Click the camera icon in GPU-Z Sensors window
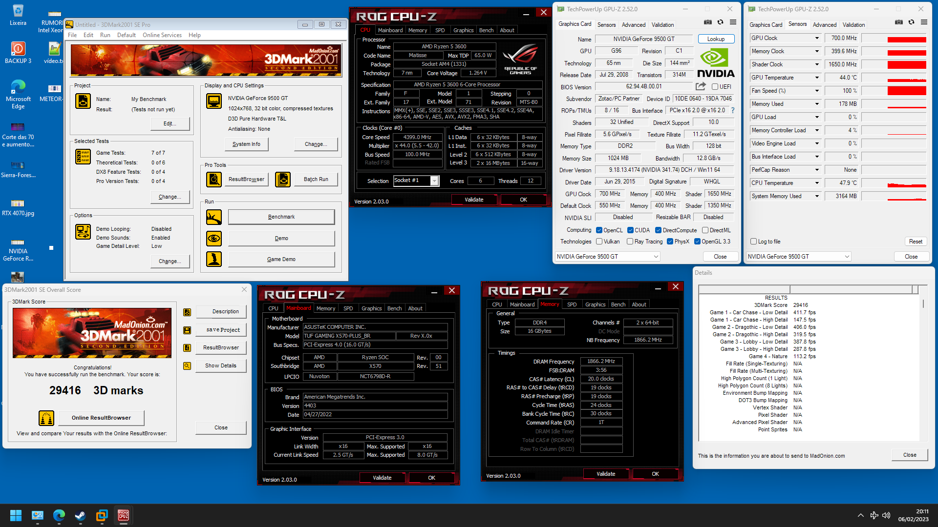 point(898,22)
